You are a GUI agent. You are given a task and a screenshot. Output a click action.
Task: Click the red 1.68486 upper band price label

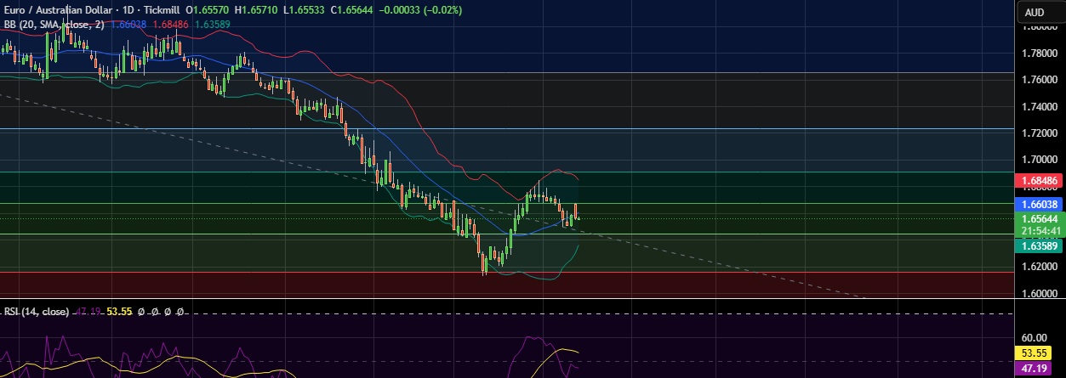(1039, 181)
